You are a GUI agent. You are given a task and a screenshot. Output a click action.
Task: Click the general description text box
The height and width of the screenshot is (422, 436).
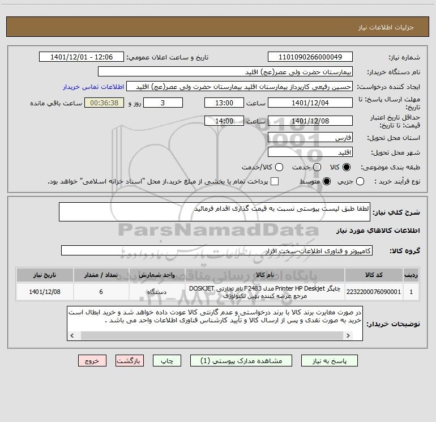215,212
